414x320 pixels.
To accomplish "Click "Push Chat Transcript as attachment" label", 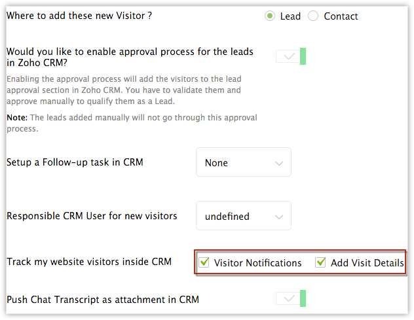I will click(x=103, y=300).
